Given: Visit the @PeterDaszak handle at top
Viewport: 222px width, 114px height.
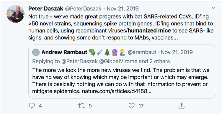Looking at the screenshot, I should (83, 8).
